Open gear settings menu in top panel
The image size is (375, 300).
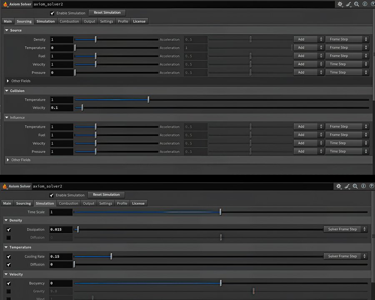340,4
